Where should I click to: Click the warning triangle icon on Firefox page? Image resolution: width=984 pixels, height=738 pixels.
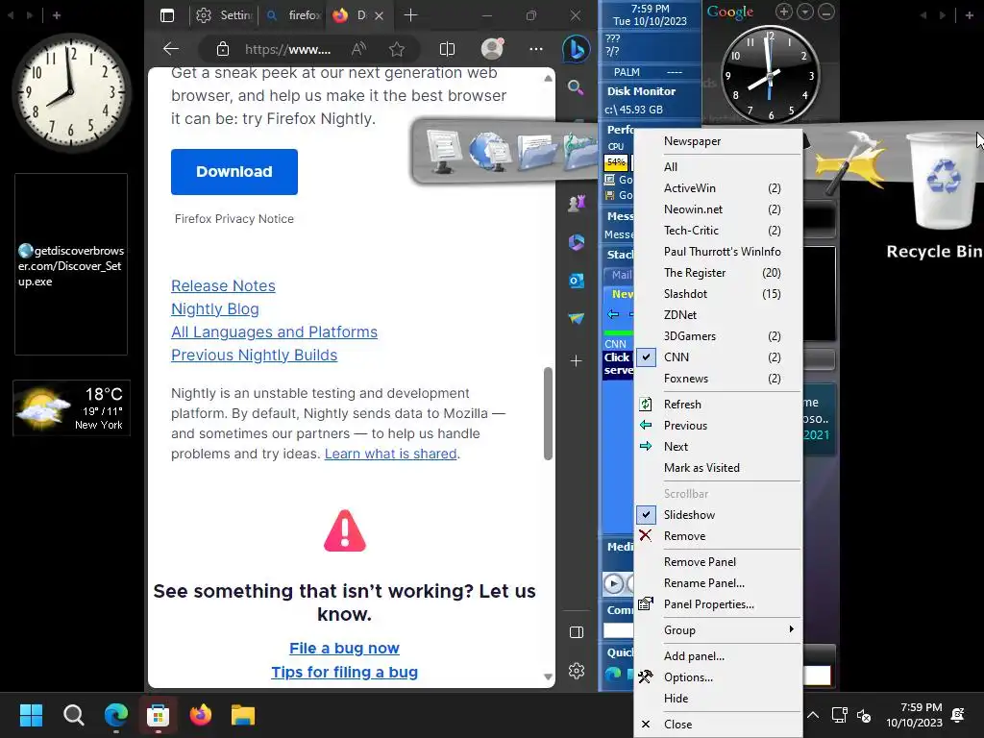pos(345,530)
